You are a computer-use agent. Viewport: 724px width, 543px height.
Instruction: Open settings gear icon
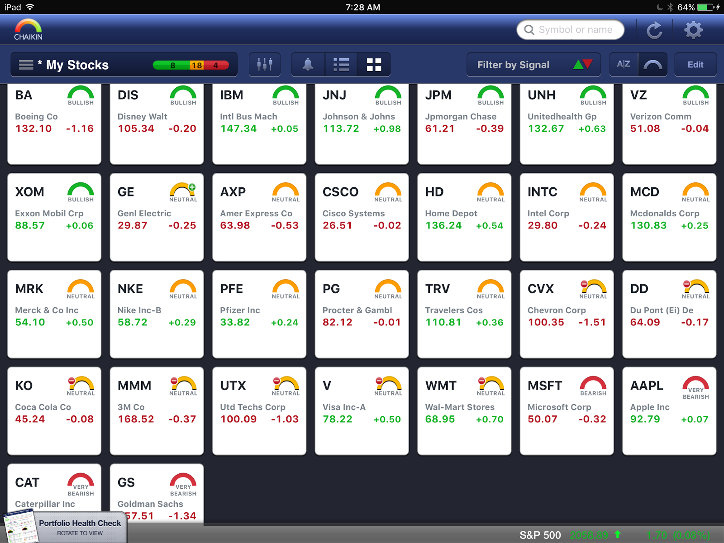(x=693, y=30)
